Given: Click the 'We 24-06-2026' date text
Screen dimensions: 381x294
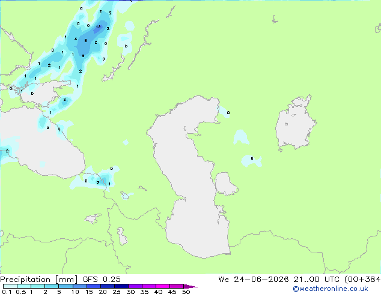Looking at the screenshot, I should 254,280.
